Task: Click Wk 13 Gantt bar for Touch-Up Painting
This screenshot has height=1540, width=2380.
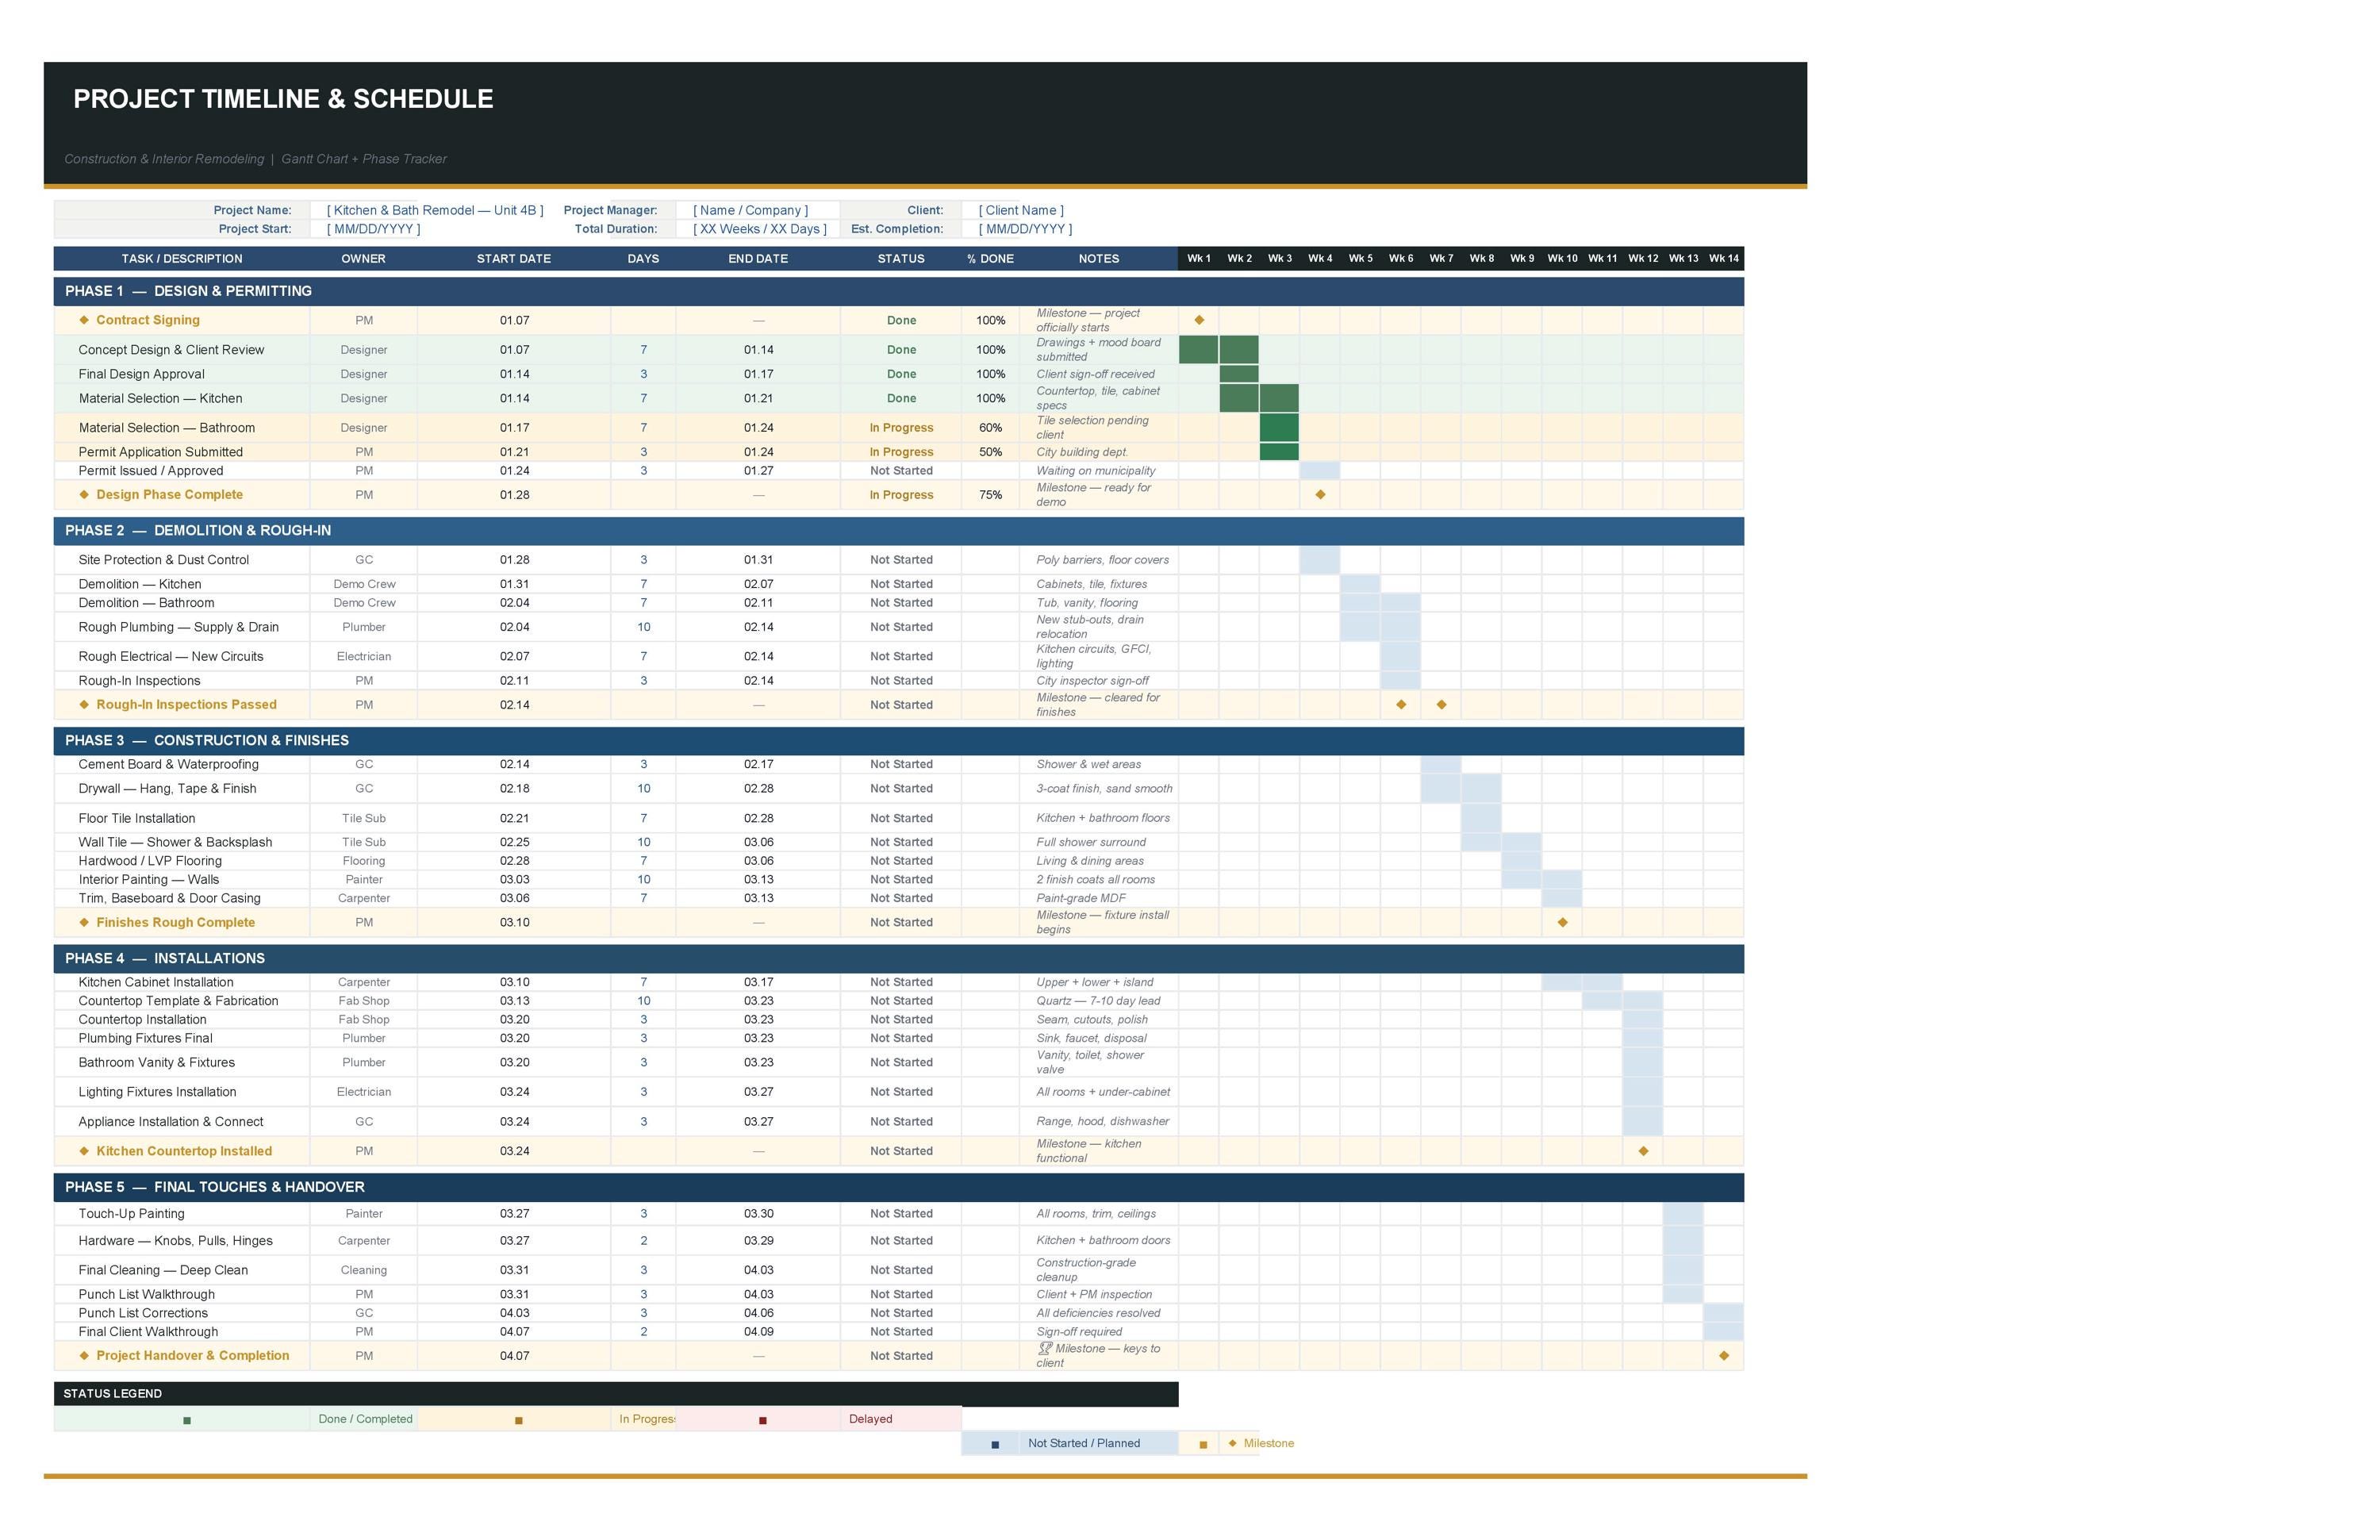Action: (1683, 1214)
